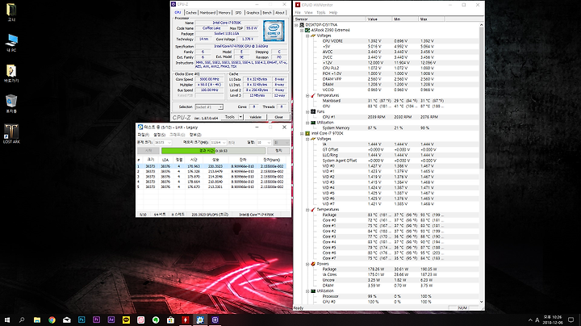Open the View menu in HWMonitor
Image resolution: width=581 pixels, height=326 pixels.
[308, 13]
